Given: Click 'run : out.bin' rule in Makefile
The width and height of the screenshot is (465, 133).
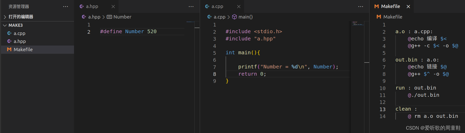Looking at the screenshot, I should [x=416, y=88].
